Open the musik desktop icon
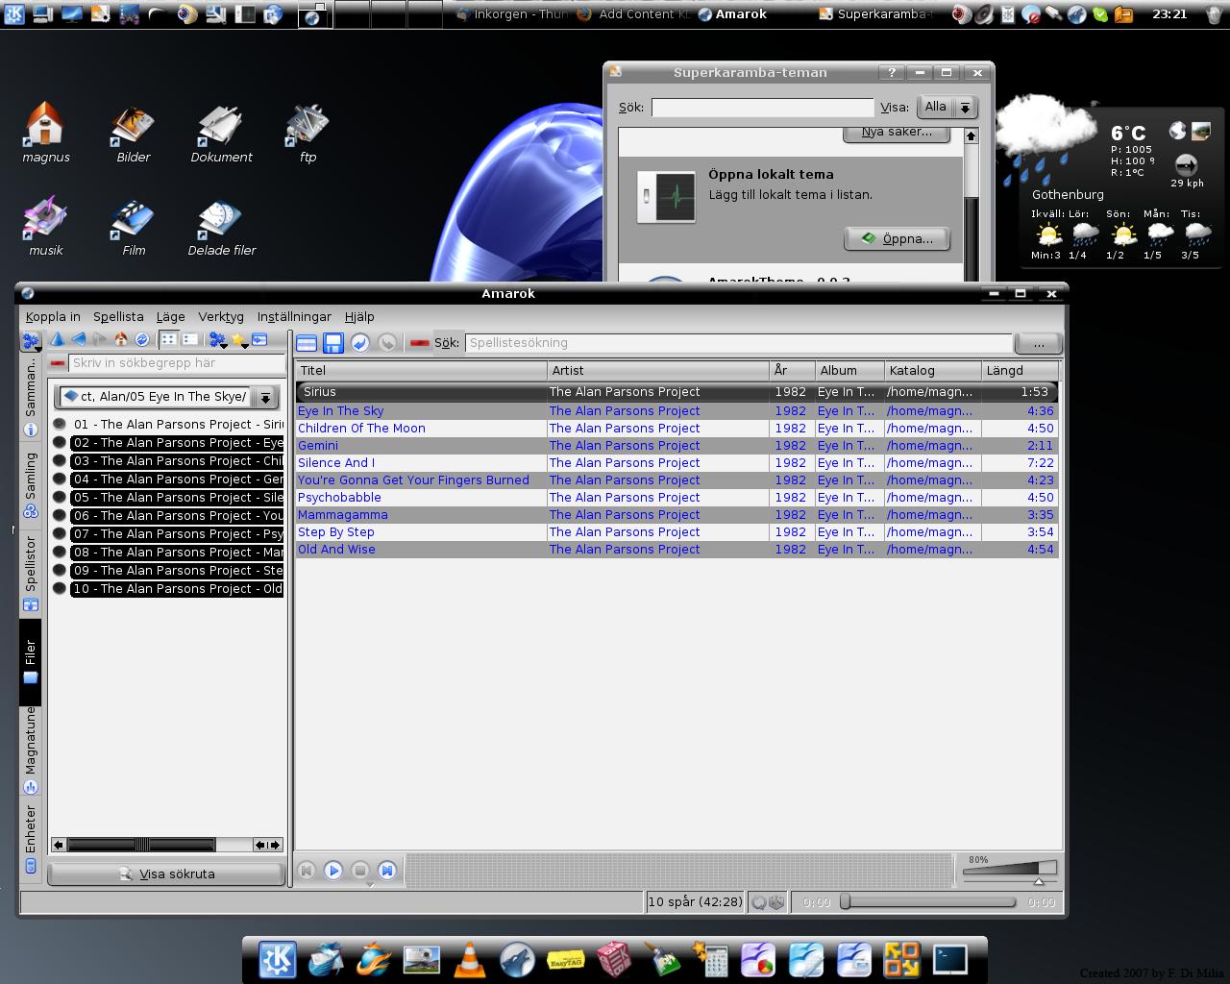Screen dimensions: 1230x984 (x=45, y=227)
